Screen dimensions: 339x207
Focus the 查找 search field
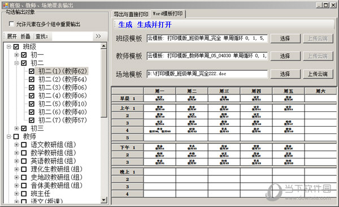(x=72, y=36)
